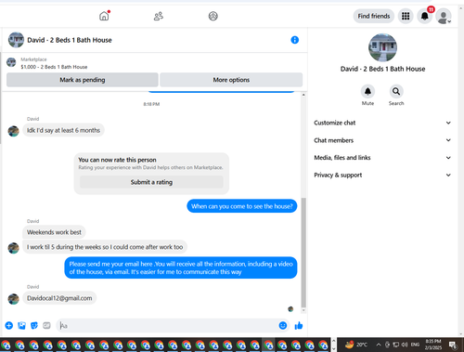464x352 pixels.
Task: Click chat scrollbar down arrow
Action: 303,310
